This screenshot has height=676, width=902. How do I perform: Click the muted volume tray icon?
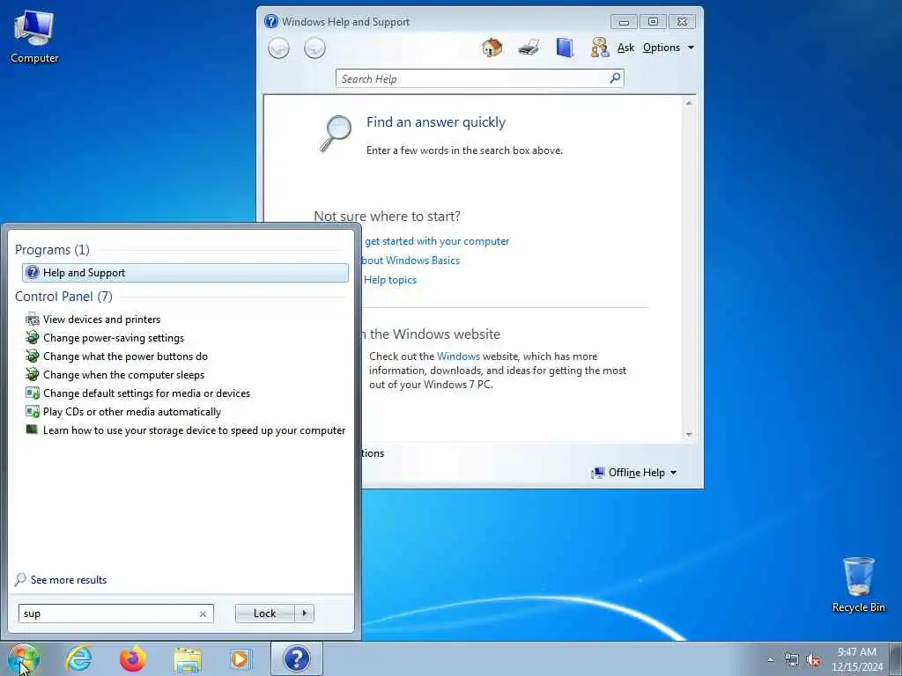coord(813,660)
